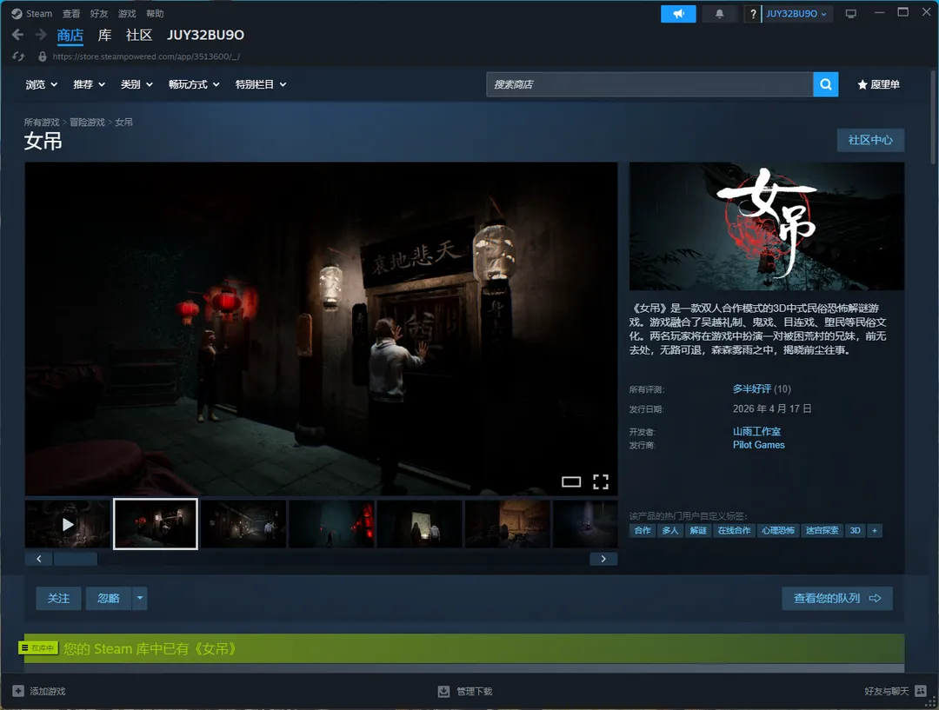The image size is (939, 710).
Task: Open friends chat icon at bottom right
Action: click(x=921, y=691)
